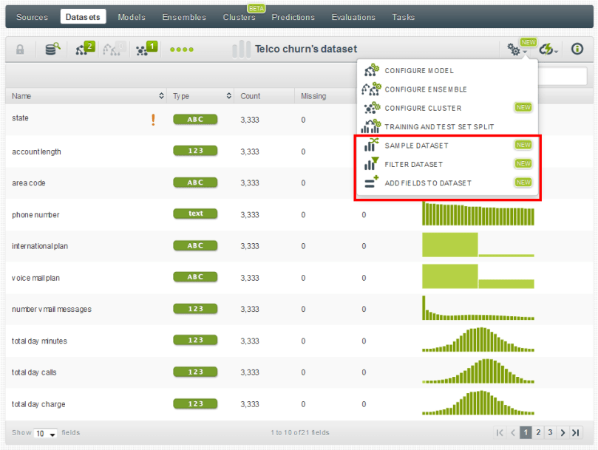Click the total day calls histogram
598x450 pixels.
[x=478, y=372]
